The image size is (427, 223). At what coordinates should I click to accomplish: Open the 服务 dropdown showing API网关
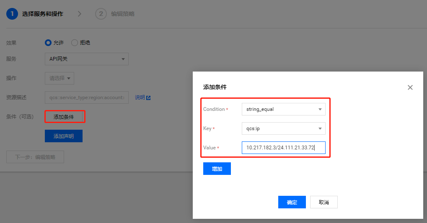point(86,59)
